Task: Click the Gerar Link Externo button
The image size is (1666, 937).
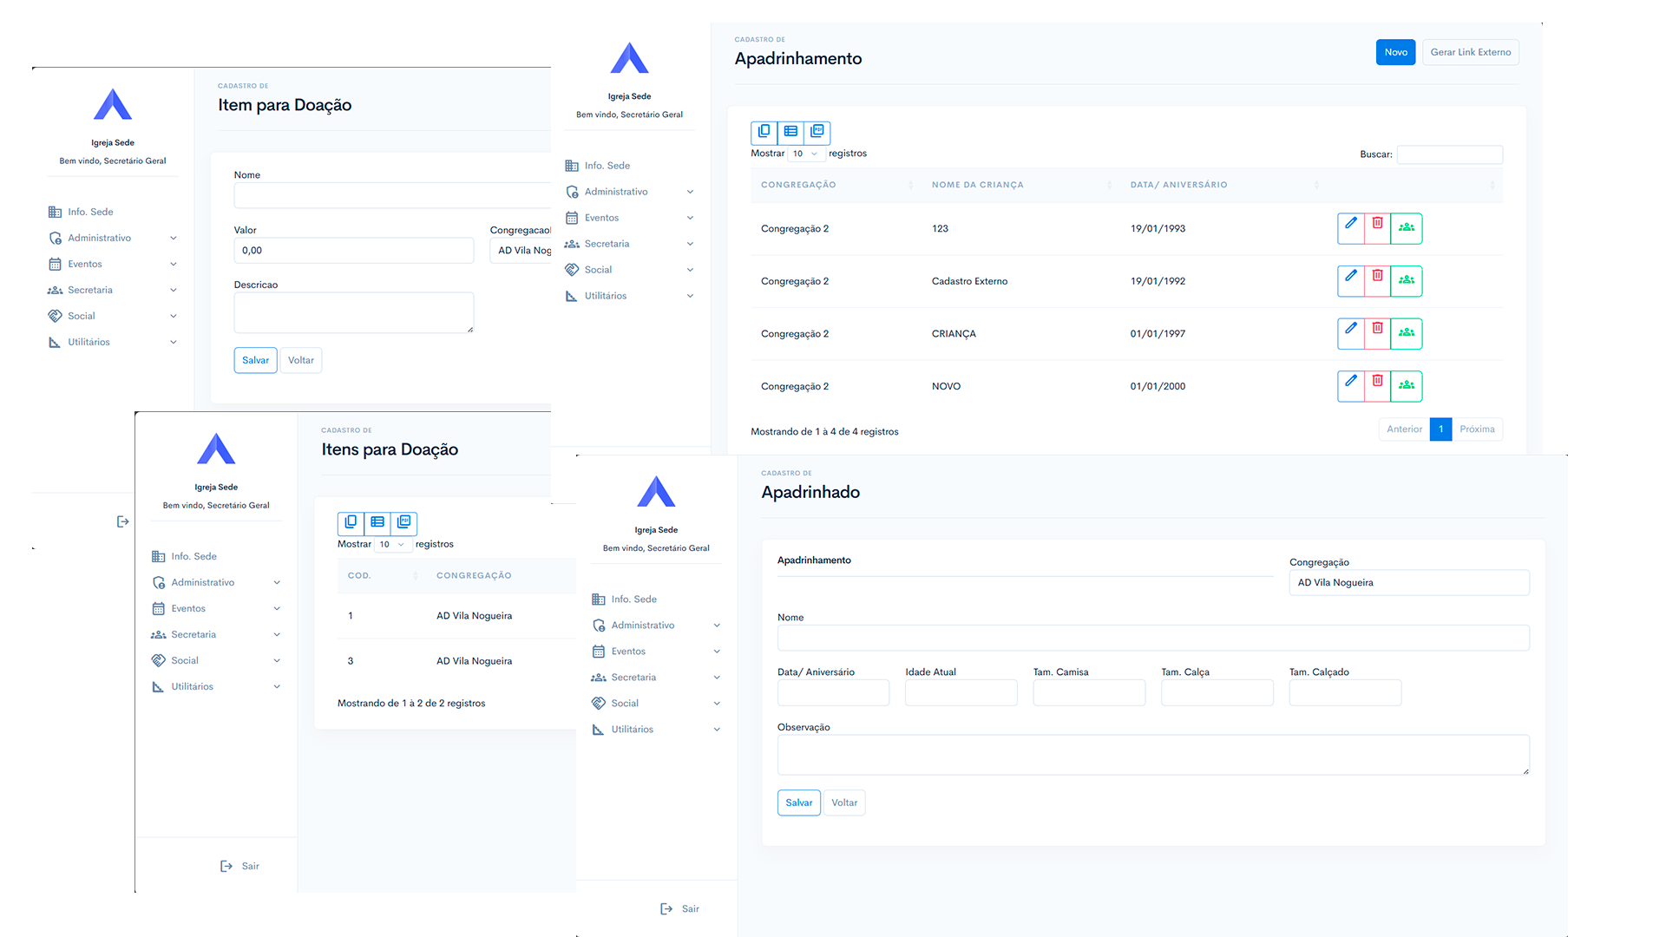Action: pos(1470,52)
